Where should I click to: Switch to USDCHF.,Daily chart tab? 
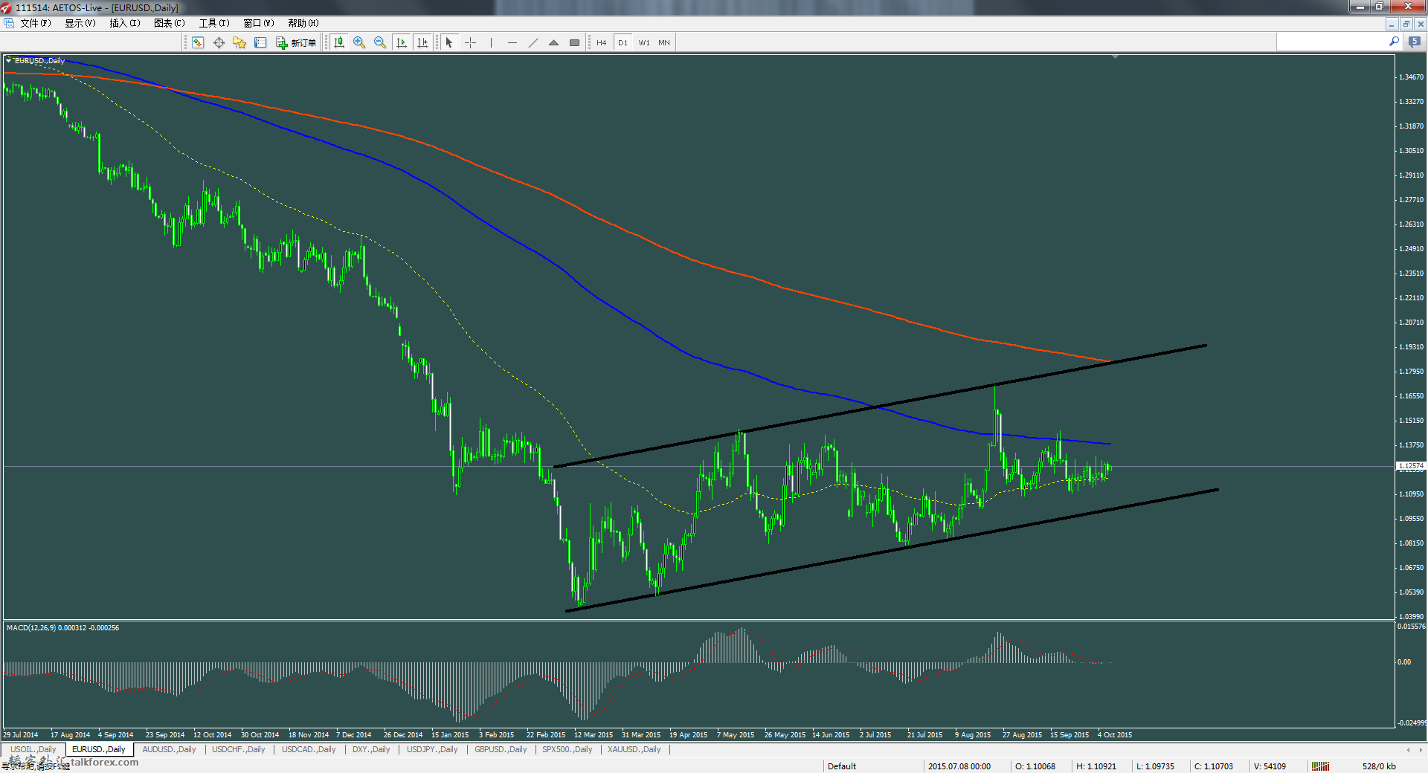point(238,749)
